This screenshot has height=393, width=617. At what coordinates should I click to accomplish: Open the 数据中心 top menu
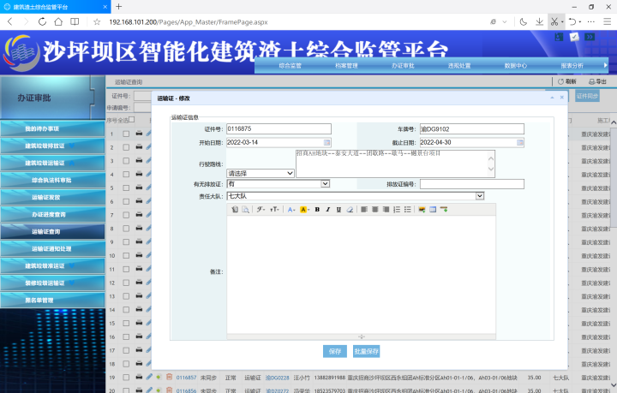click(x=515, y=65)
